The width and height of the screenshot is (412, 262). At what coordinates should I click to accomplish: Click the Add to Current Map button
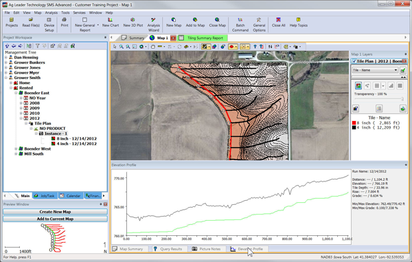[x=55, y=219]
